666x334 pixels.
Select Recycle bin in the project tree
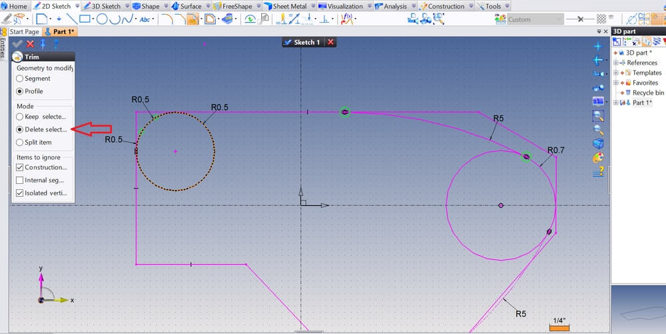pos(647,93)
